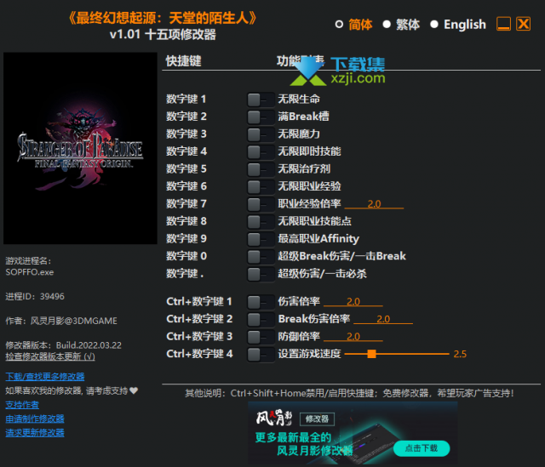Close the trainer with X icon
545x467 pixels.
(523, 24)
